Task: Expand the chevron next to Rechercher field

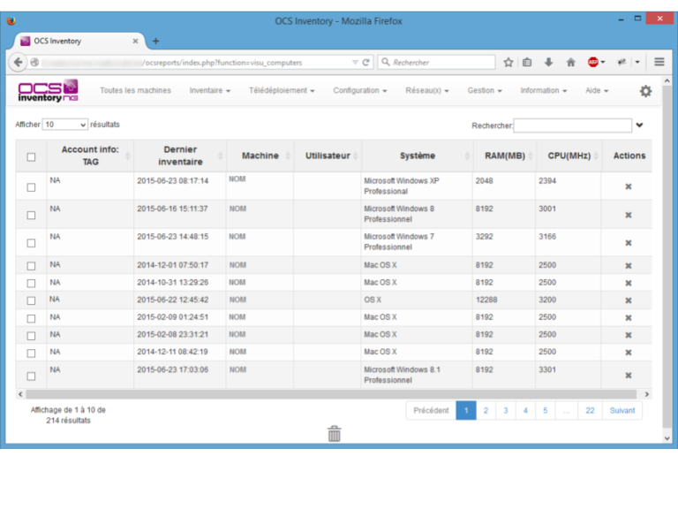Action: 640,125
